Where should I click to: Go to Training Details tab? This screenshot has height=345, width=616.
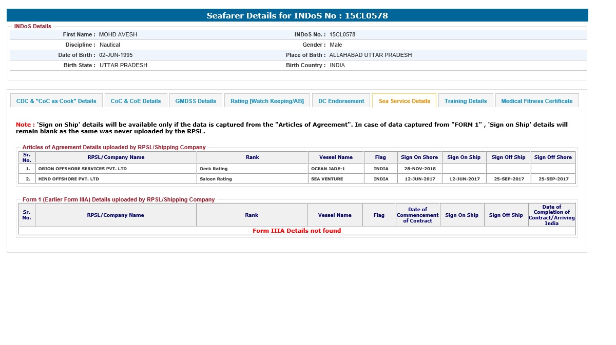[x=466, y=101]
